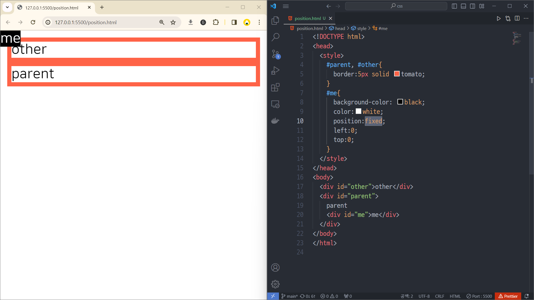The image size is (534, 300).
Task: Click the Chrome address bar URL
Action: (x=86, y=22)
